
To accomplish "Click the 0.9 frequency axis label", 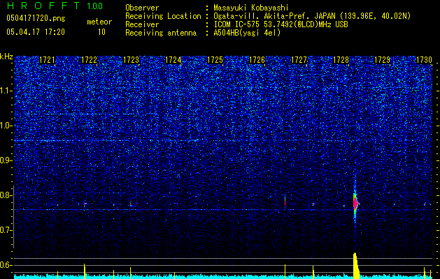I will [x=6, y=160].
